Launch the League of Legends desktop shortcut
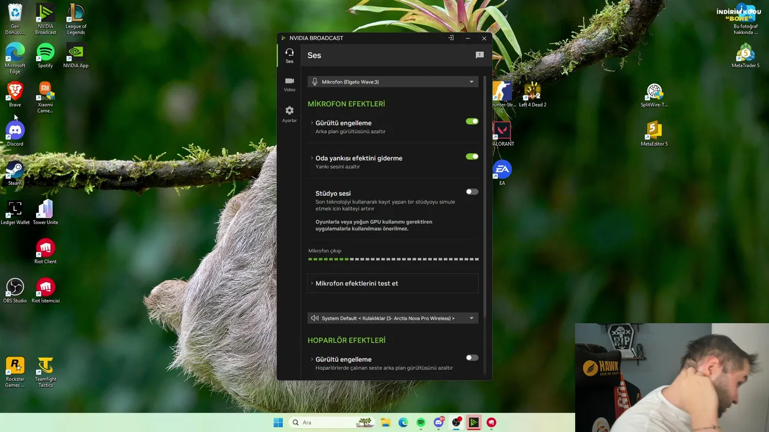The height and width of the screenshot is (432, 769). 76,19
